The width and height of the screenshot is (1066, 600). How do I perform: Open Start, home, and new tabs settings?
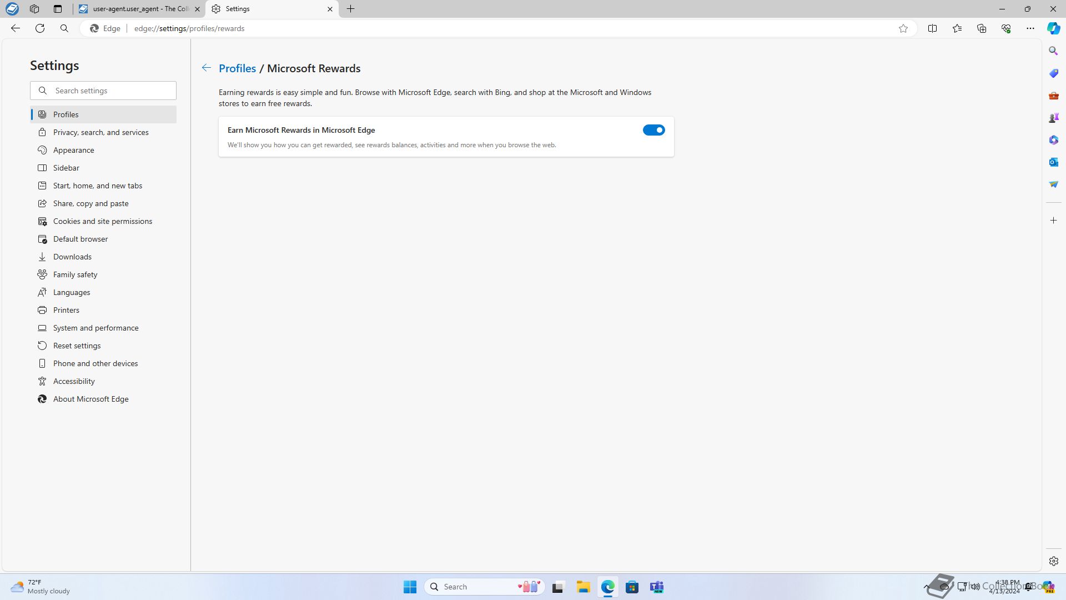point(103,186)
